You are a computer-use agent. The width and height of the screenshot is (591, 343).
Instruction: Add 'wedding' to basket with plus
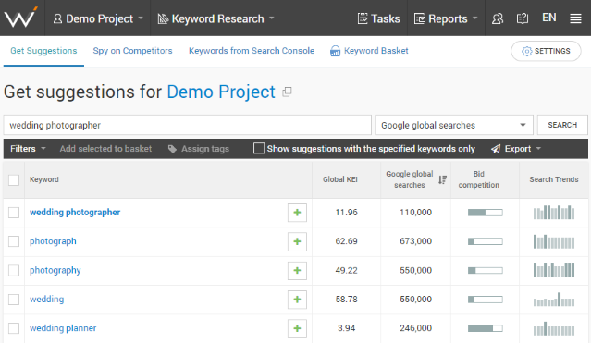(x=297, y=300)
